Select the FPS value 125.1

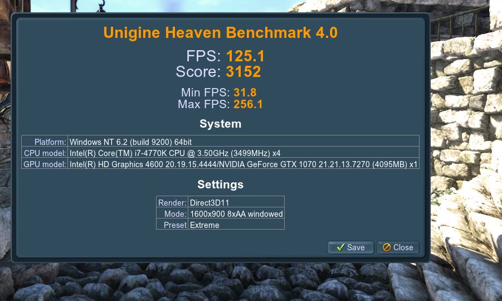245,56
